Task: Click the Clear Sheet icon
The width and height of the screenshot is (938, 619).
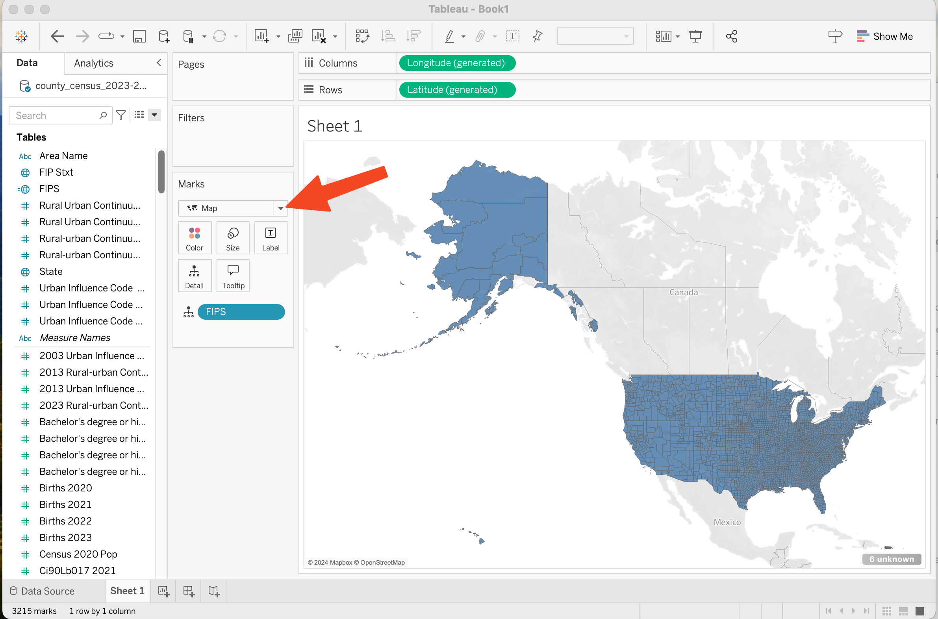Action: 319,36
